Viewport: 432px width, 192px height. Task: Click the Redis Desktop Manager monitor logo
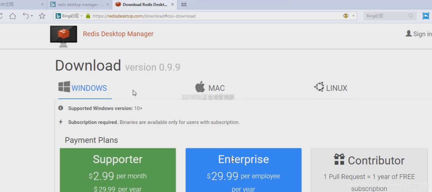[63, 36]
